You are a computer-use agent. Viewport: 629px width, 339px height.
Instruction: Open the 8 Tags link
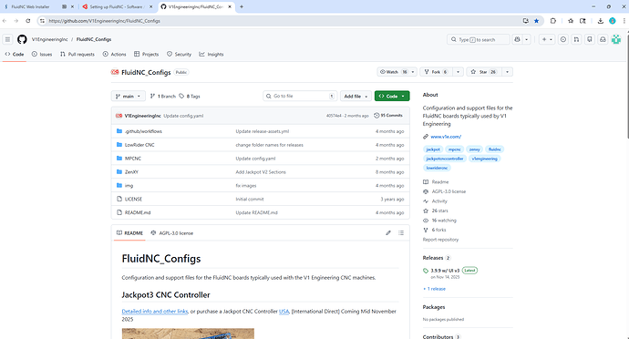point(190,97)
